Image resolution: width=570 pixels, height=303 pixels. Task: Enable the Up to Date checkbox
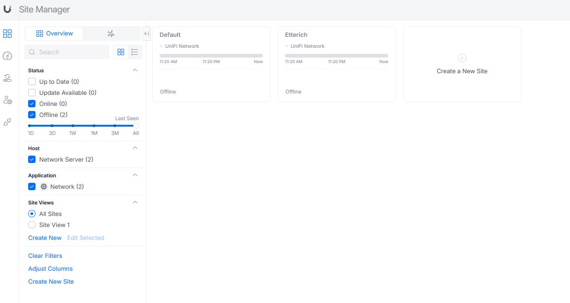tap(32, 82)
